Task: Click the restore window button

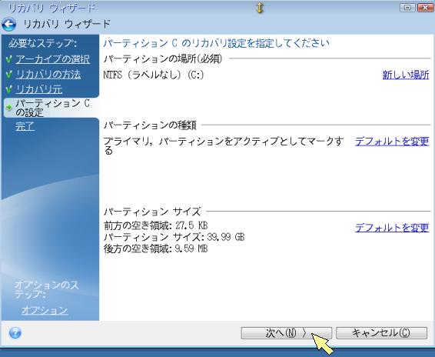Action: point(407,8)
